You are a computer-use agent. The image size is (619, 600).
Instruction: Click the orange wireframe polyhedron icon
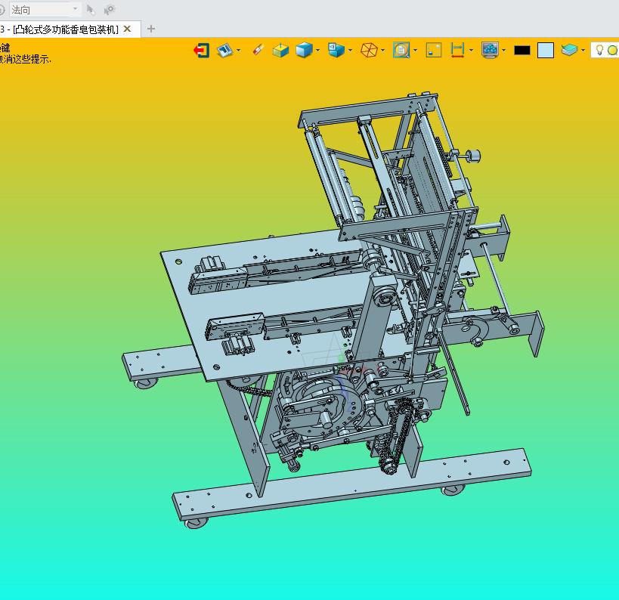[369, 51]
